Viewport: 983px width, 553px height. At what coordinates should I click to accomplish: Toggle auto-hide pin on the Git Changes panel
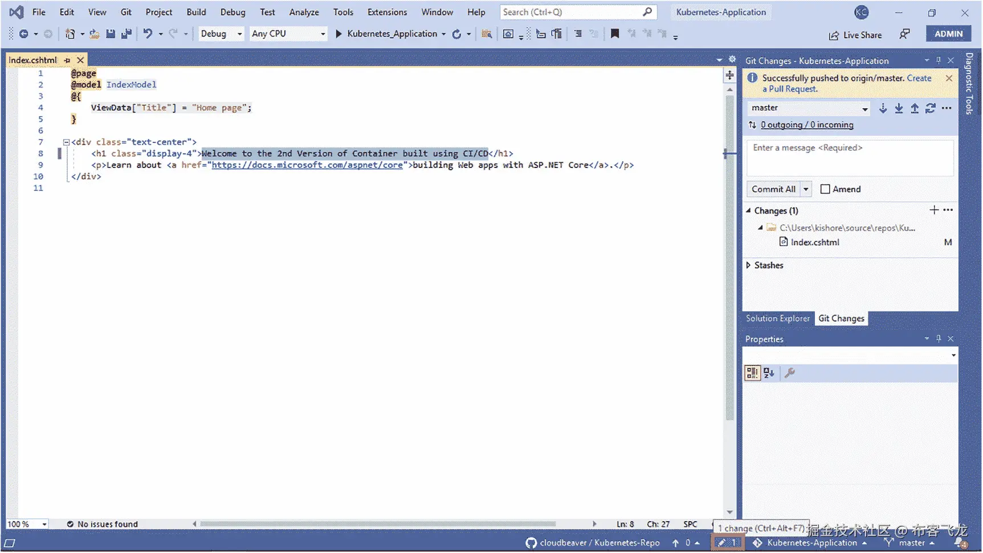[x=939, y=60]
